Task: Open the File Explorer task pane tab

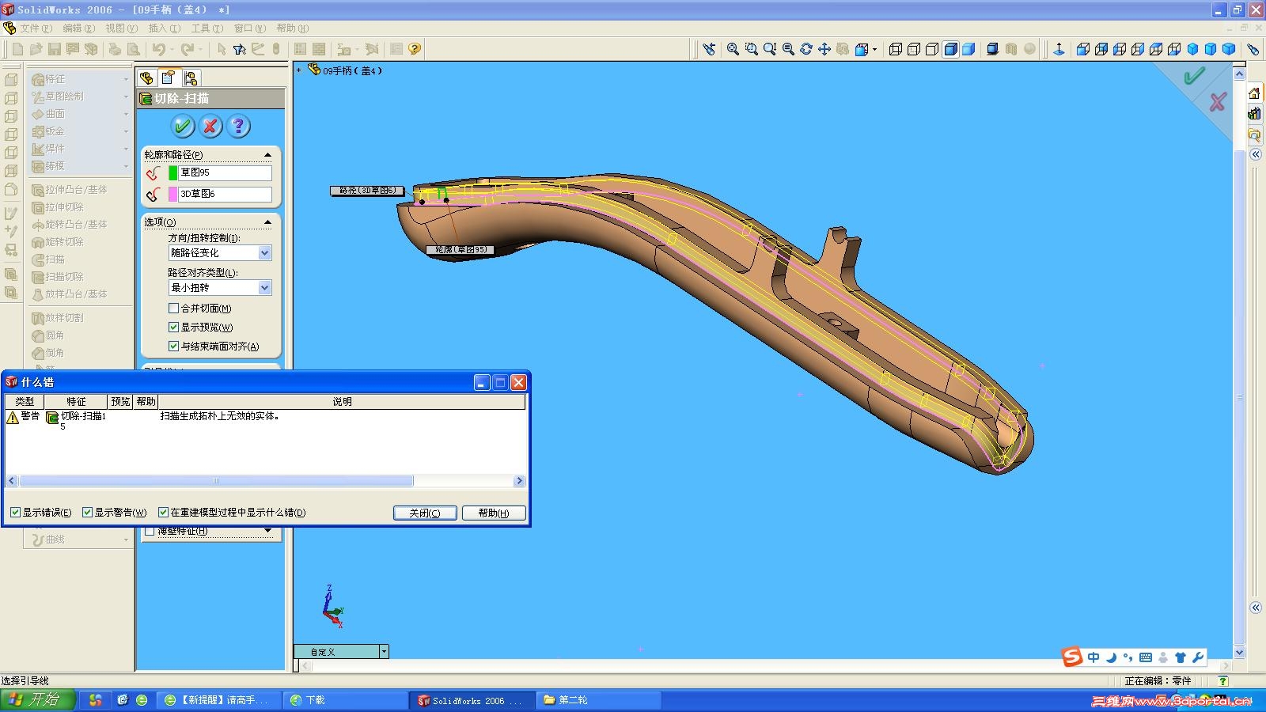Action: tap(1254, 135)
